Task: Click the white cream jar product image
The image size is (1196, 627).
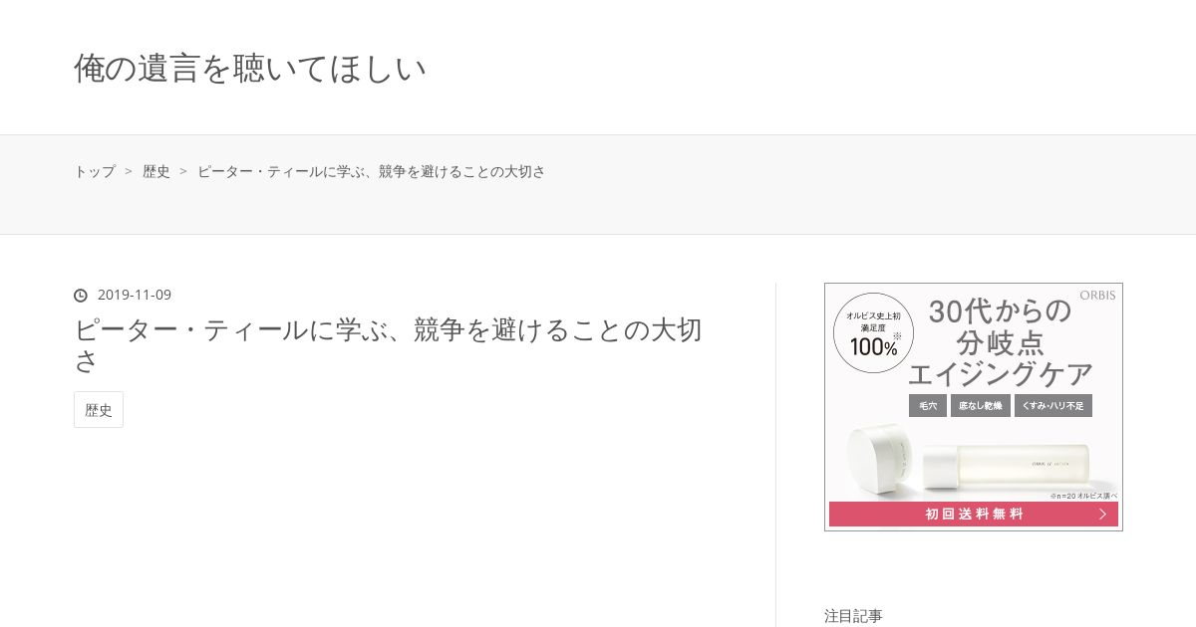Action: point(880,459)
